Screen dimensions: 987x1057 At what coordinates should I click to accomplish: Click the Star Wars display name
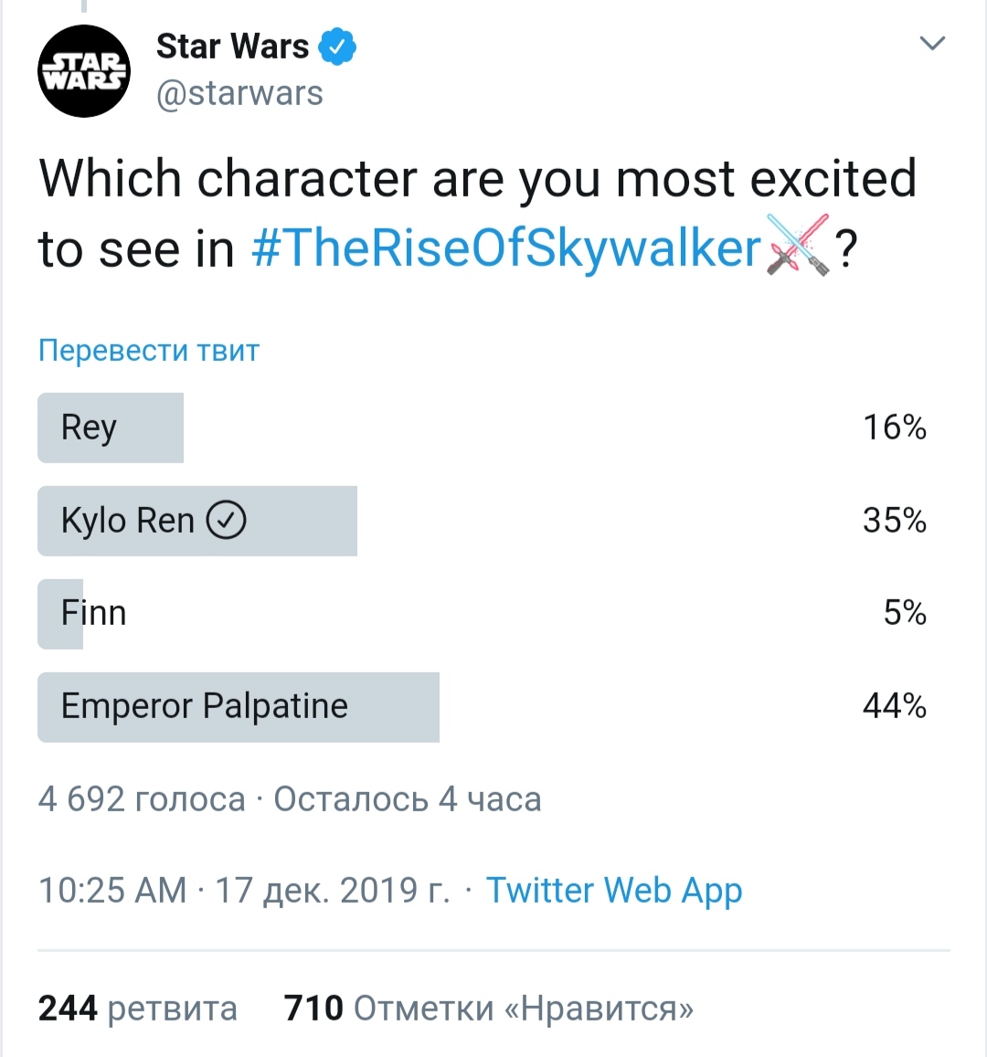click(x=233, y=47)
